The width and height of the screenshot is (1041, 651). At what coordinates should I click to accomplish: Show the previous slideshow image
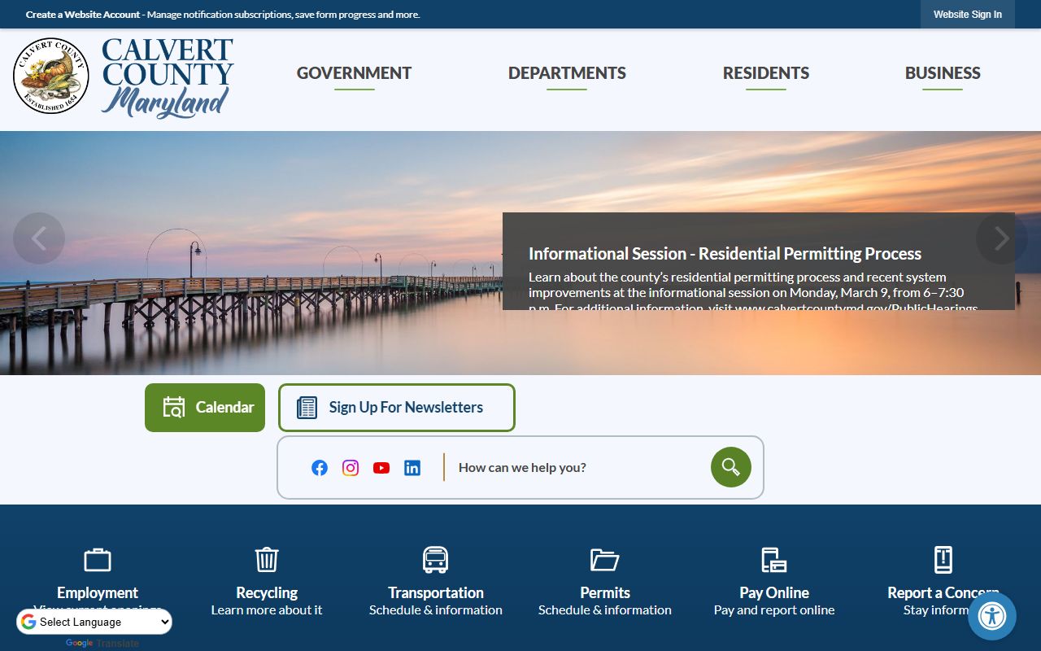coord(39,238)
